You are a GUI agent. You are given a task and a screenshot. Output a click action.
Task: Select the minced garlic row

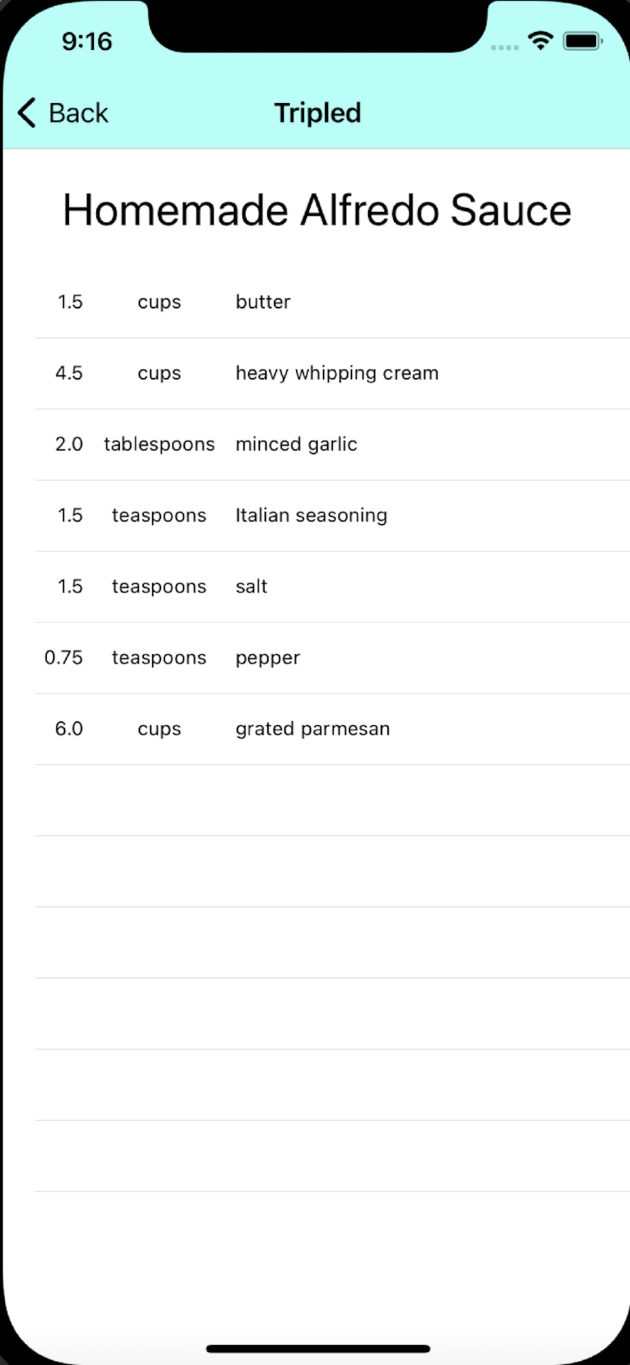tap(332, 444)
